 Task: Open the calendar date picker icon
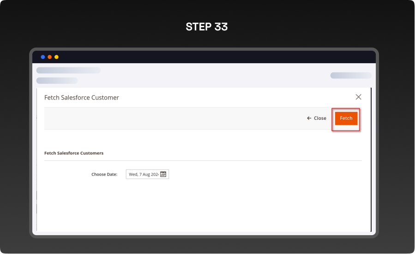pyautogui.click(x=163, y=174)
